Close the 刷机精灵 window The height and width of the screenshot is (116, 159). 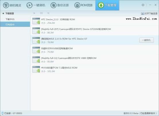tap(156, 5)
